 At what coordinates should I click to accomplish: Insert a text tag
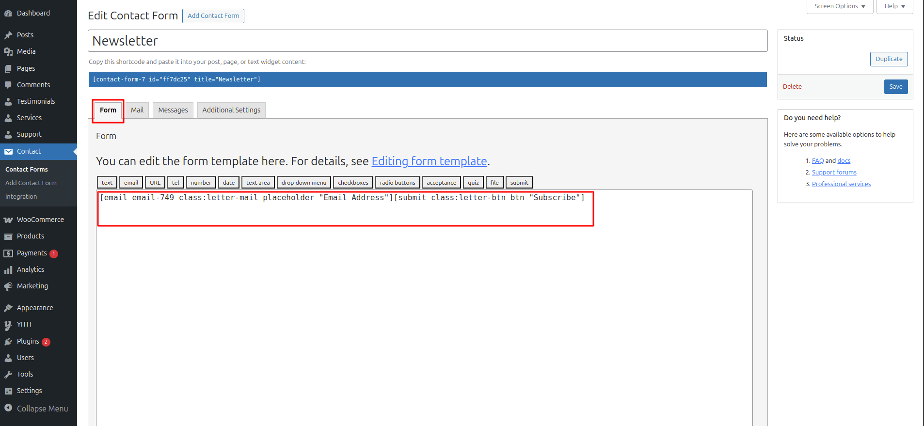107,183
